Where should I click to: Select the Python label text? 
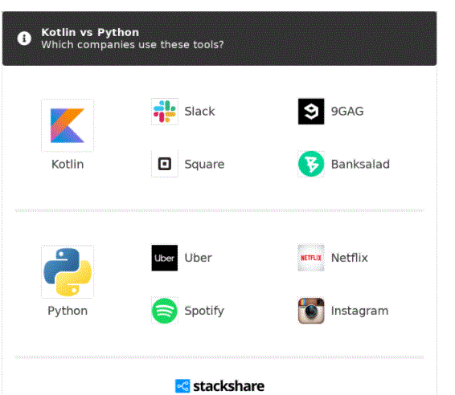pos(68,312)
